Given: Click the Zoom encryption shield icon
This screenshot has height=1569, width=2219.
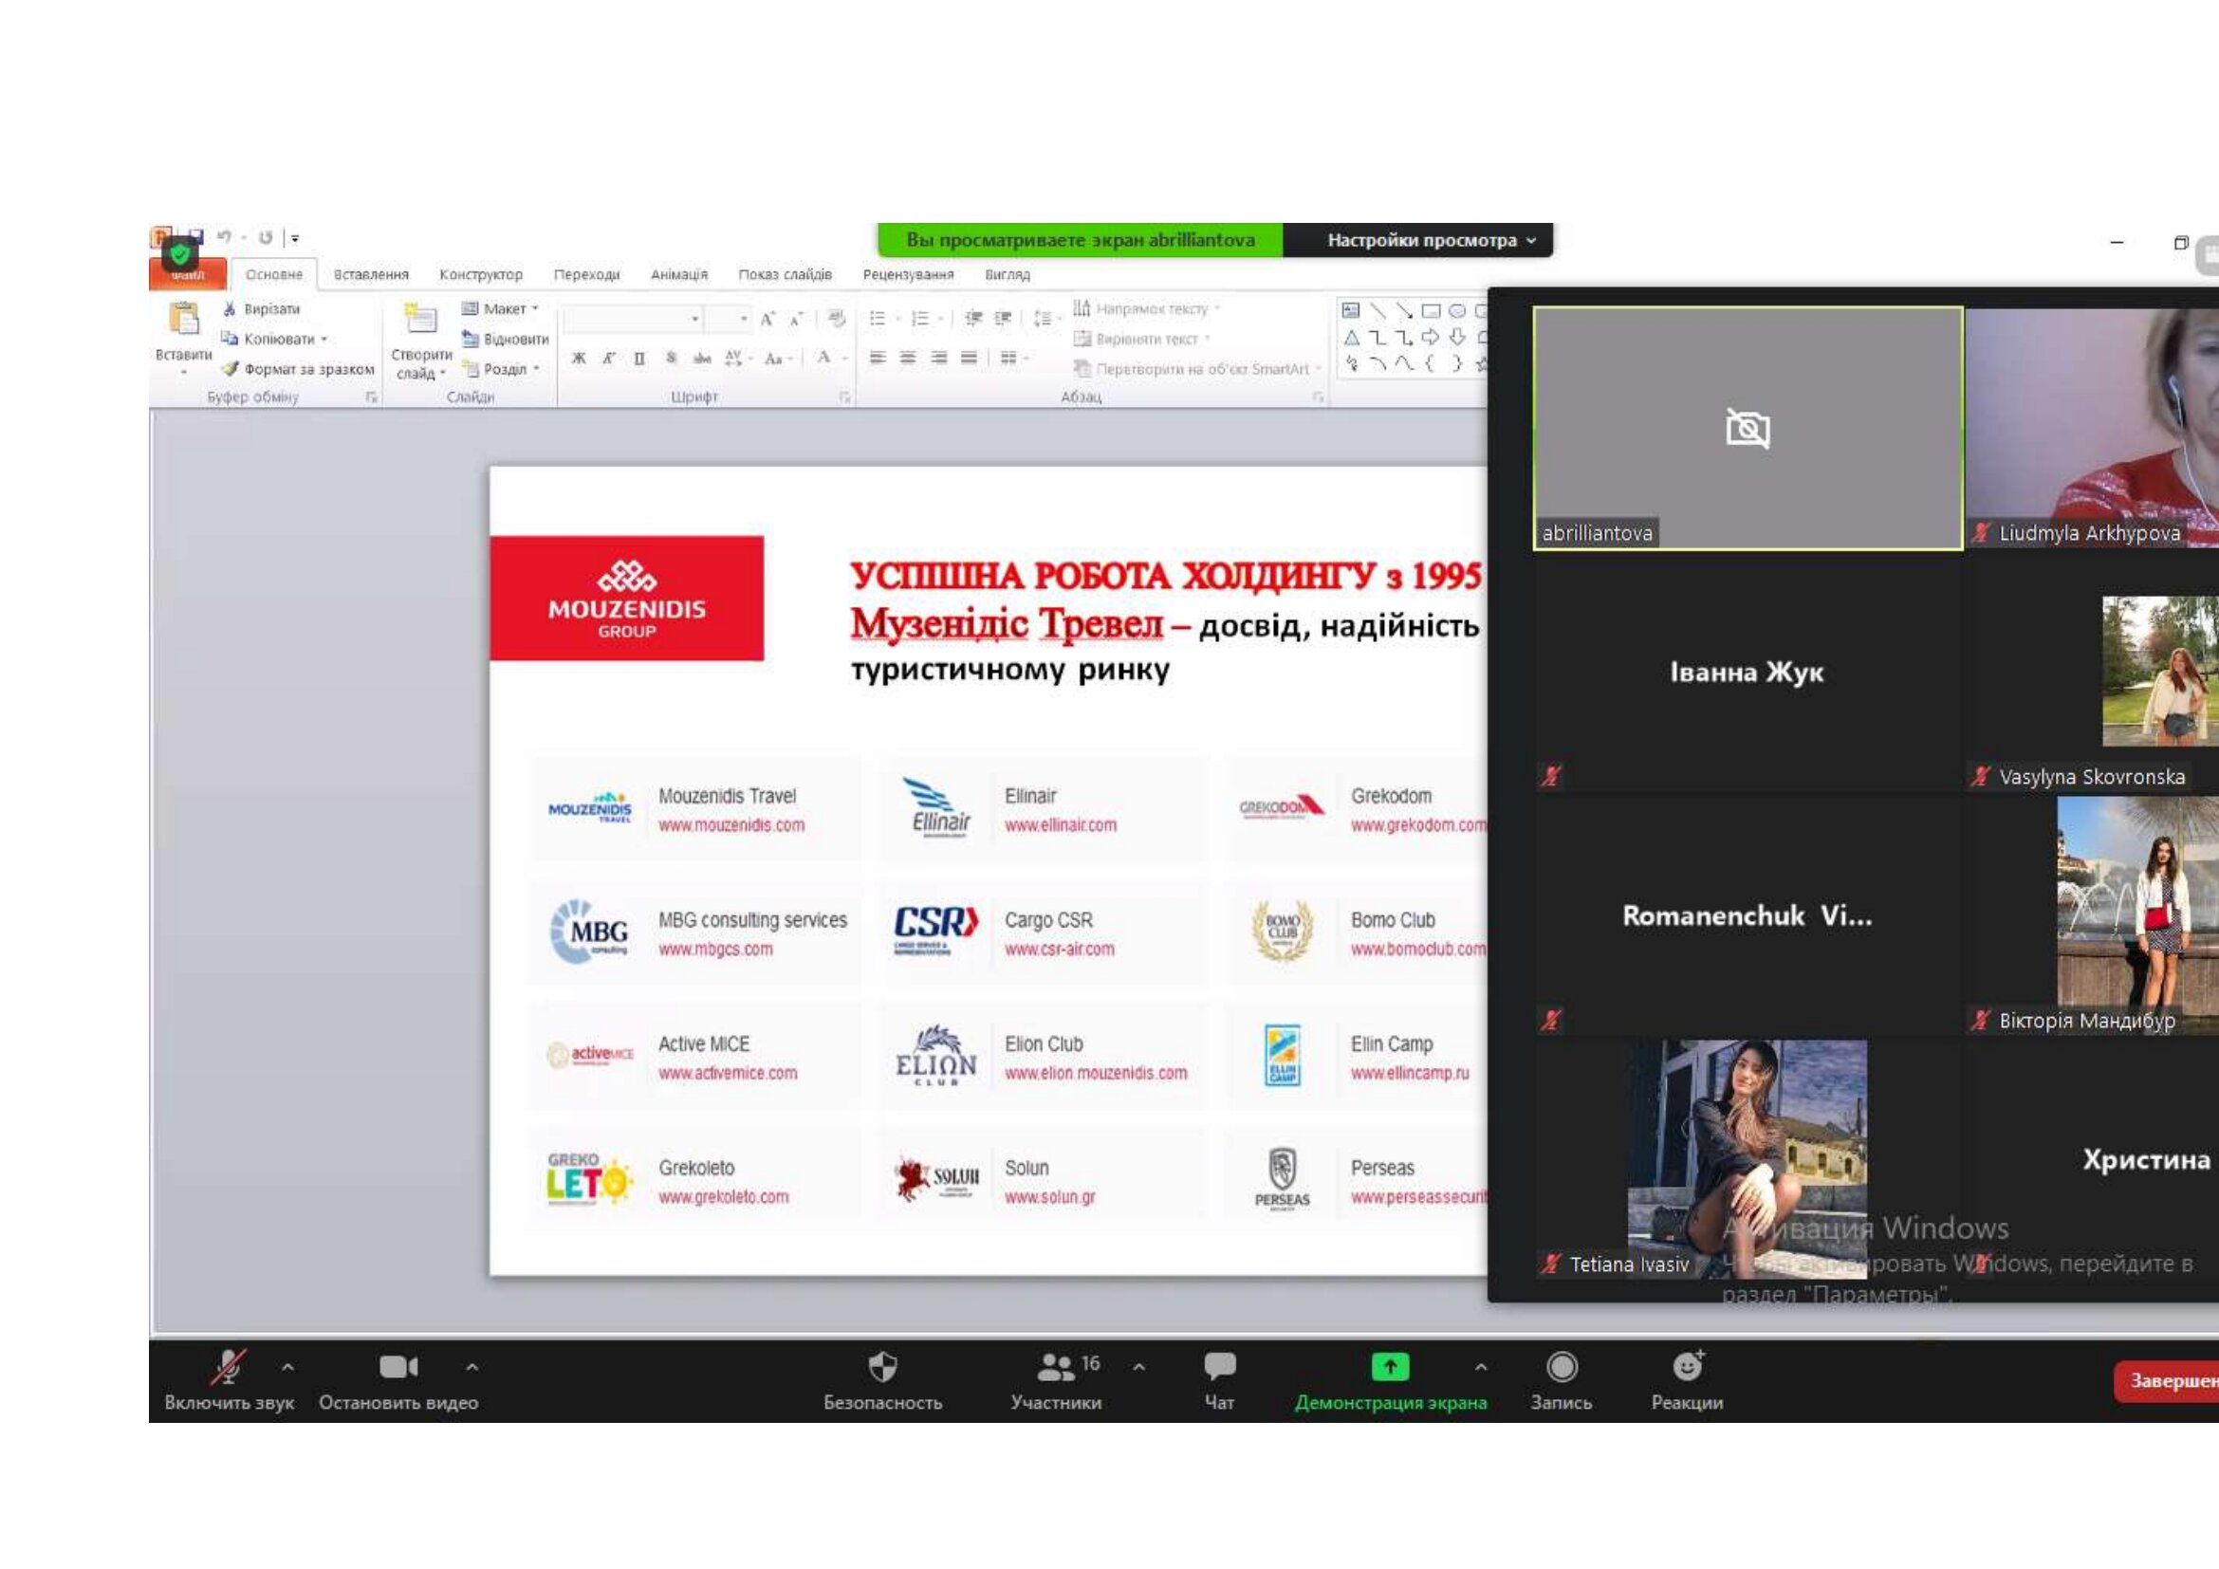Looking at the screenshot, I should click(x=179, y=254).
